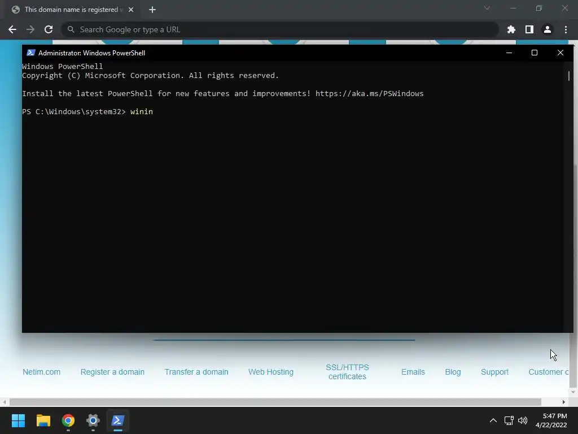Maximize the PowerShell window
This screenshot has height=434, width=578.
(535, 53)
